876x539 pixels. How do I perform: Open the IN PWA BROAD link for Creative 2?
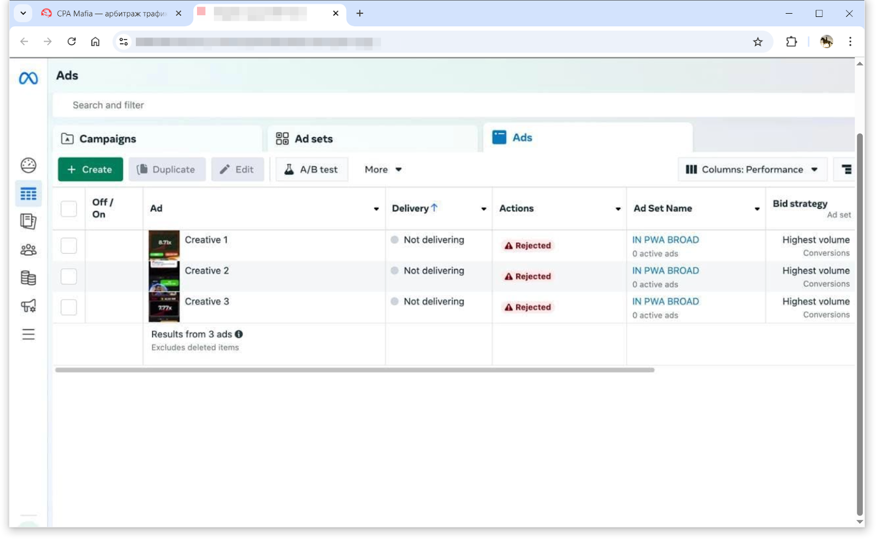tap(665, 271)
